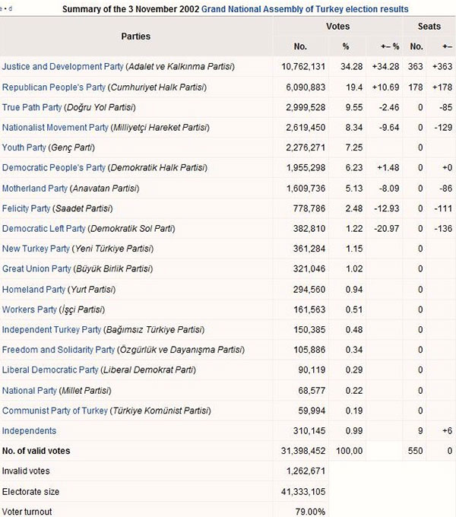
Task: Follow the Motherland Party link
Action: click(35, 189)
